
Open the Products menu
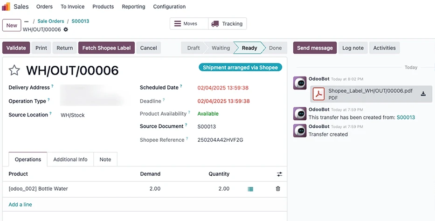103,7
